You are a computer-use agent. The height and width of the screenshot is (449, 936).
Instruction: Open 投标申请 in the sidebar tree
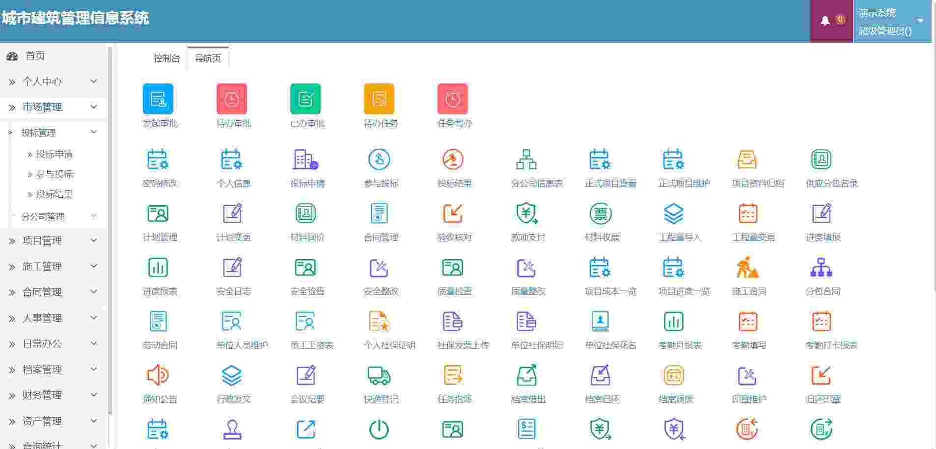(54, 154)
